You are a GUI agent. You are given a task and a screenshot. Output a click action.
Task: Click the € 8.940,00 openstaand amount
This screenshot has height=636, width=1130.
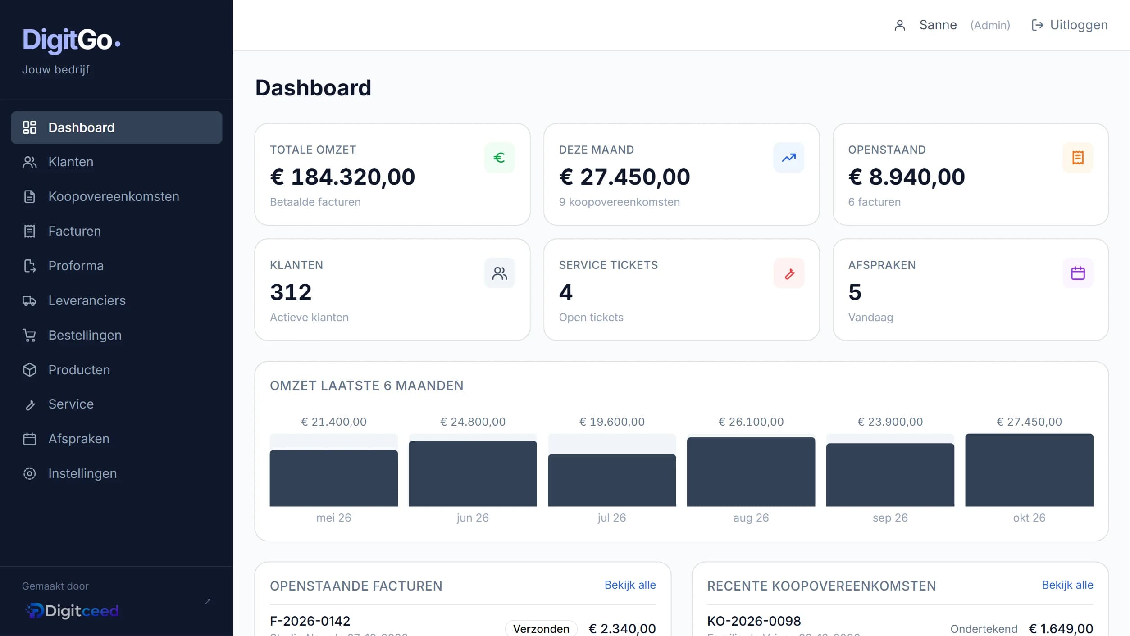(907, 177)
